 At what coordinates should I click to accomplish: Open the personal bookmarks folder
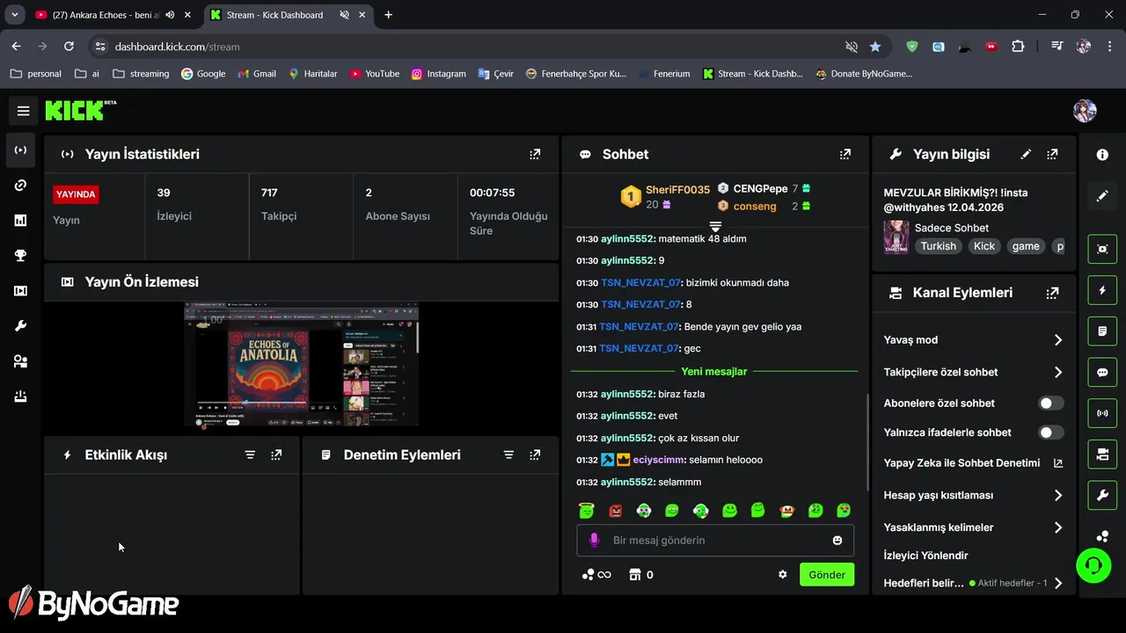pos(36,74)
